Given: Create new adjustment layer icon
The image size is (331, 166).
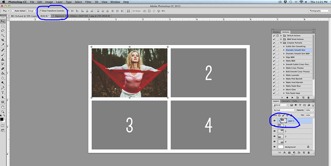Looking at the screenshot, I should pyautogui.click(x=294, y=152).
